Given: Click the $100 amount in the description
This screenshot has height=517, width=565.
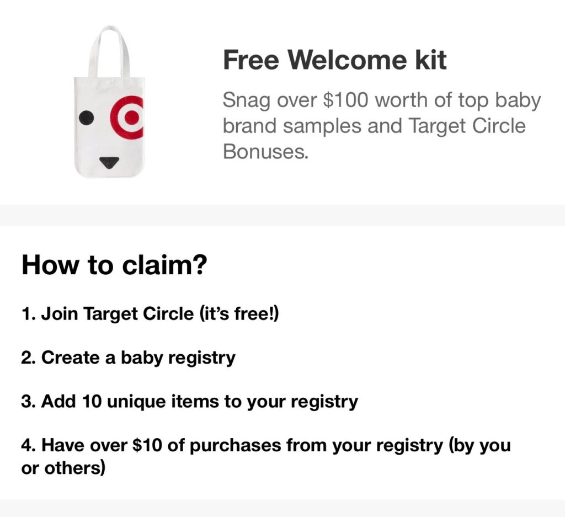Looking at the screenshot, I should click(346, 100).
